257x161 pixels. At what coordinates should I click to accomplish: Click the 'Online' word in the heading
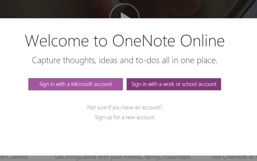tap(202, 41)
